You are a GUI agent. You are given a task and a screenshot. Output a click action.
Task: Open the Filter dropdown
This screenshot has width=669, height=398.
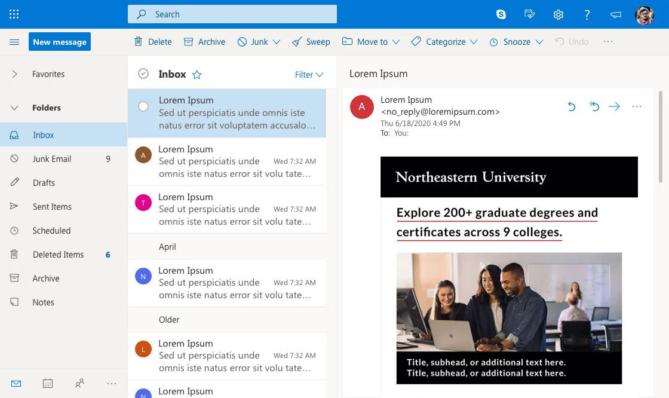309,75
